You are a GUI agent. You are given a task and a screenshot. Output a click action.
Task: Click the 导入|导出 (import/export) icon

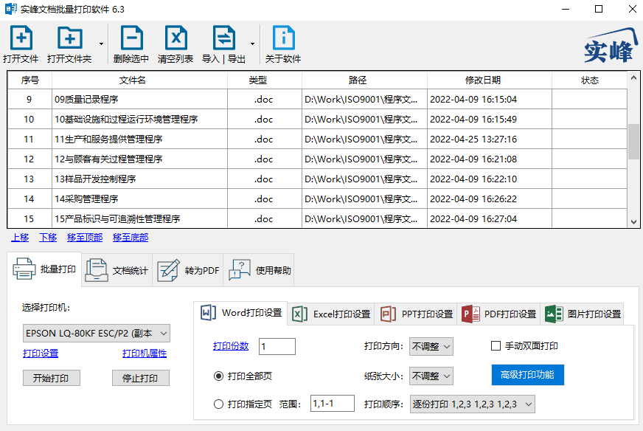point(224,44)
